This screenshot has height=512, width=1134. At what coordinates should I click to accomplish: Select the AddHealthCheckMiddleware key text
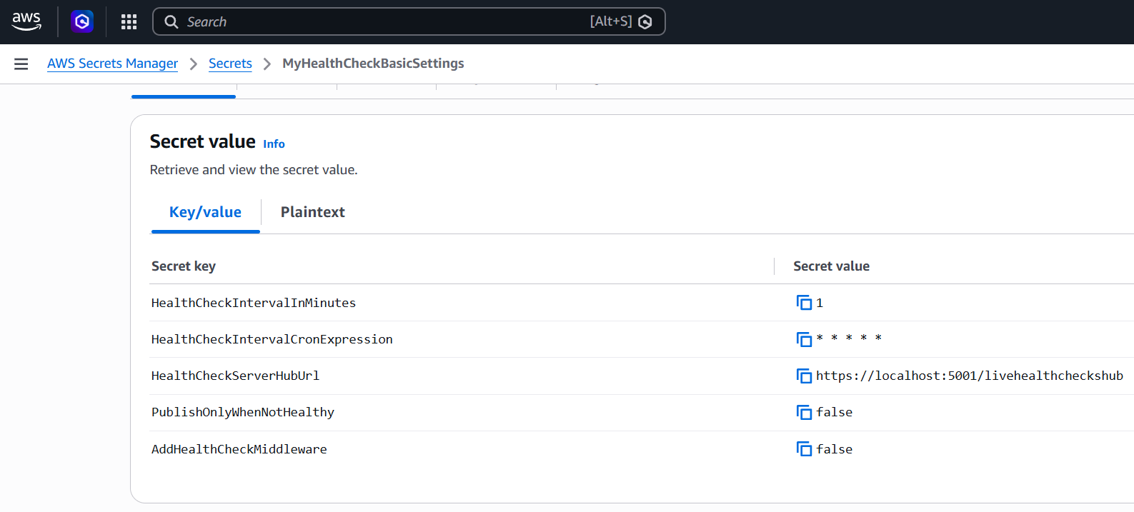239,449
